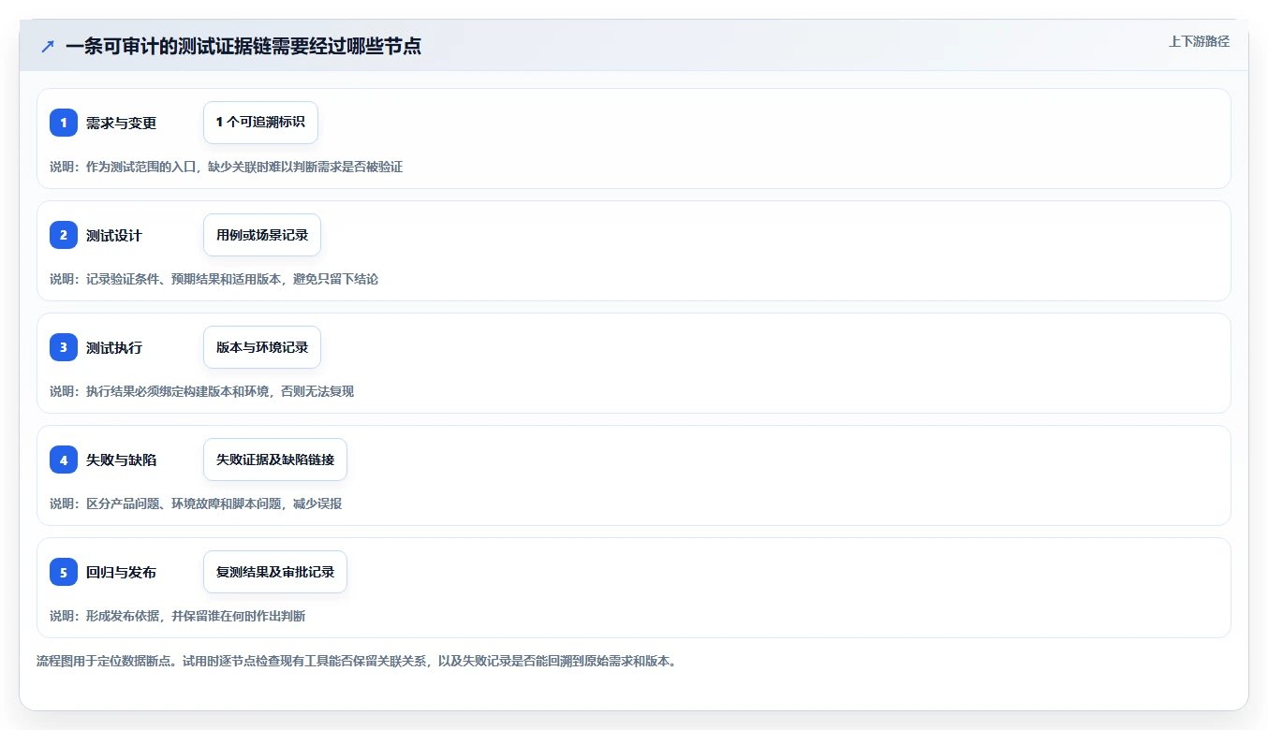The width and height of the screenshot is (1268, 730).
Task: Select the 失败证据及缺陷链接 chip
Action: pyautogui.click(x=275, y=460)
